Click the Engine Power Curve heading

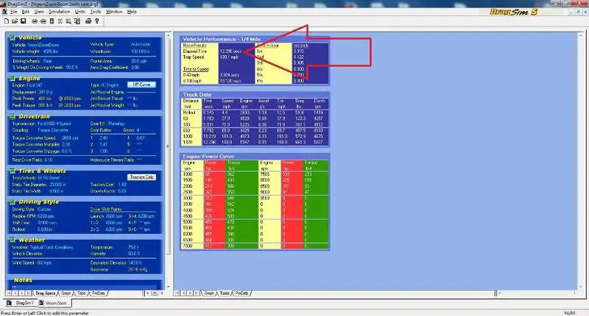pos(208,156)
